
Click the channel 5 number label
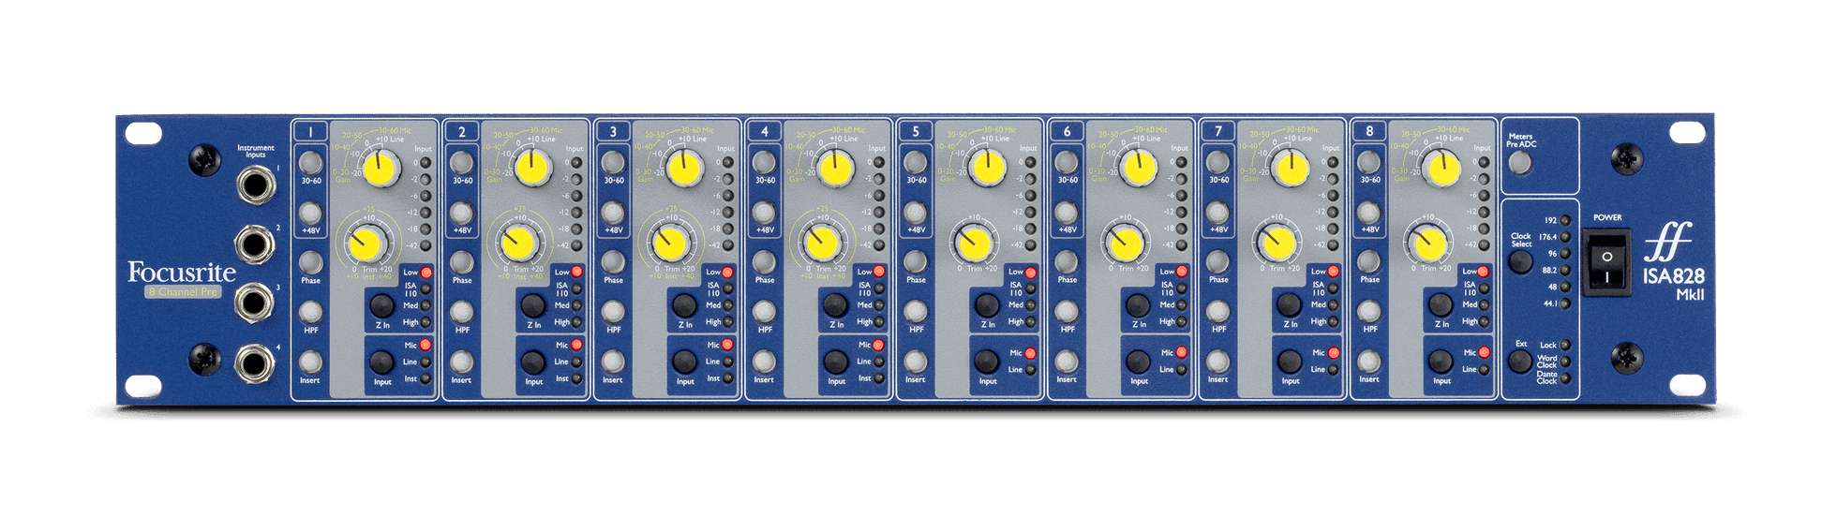tap(916, 132)
